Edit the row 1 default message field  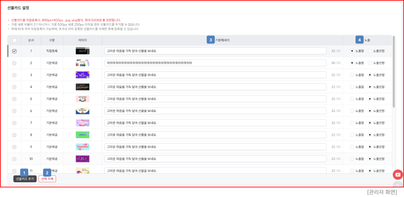215,51
